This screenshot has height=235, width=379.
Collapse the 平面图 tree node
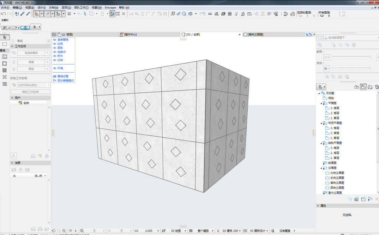tap(321, 103)
